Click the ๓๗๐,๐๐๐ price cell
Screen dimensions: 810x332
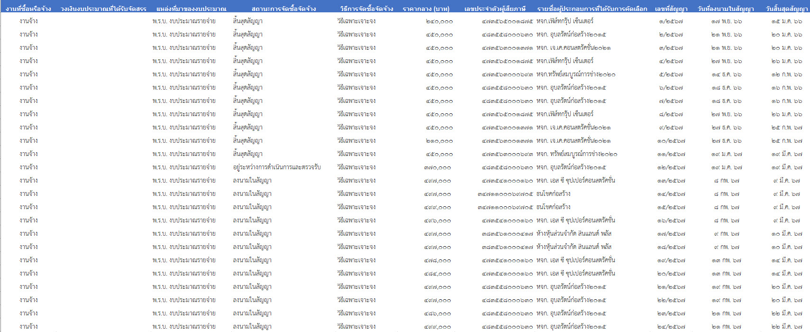tap(437, 167)
